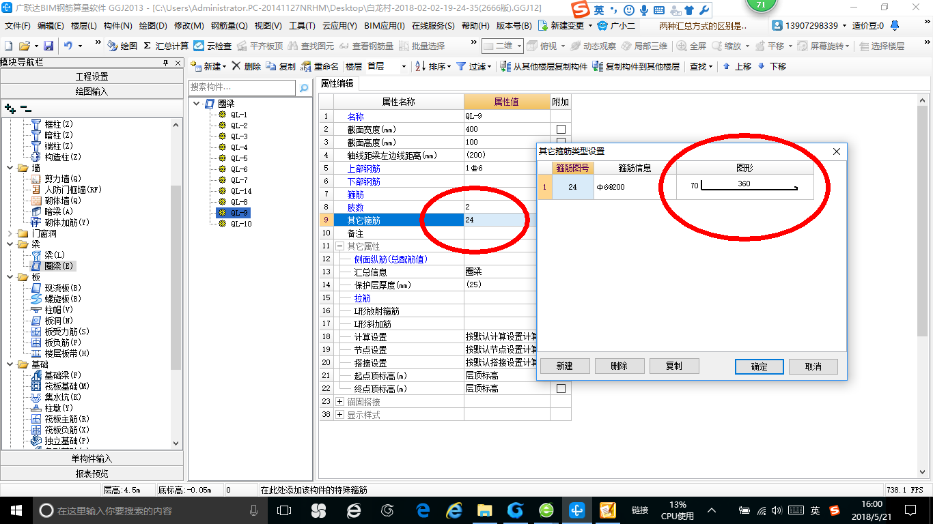This screenshot has width=933, height=524.
Task: Click the Windows taskbar search box
Action: click(x=149, y=510)
